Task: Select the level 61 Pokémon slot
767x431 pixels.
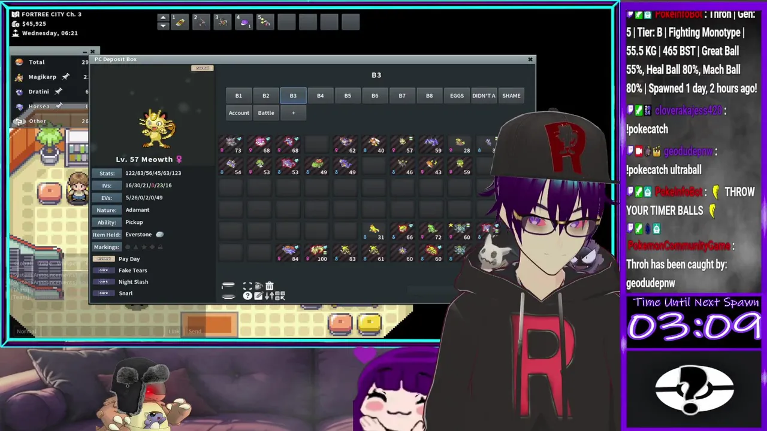Action: [374, 253]
